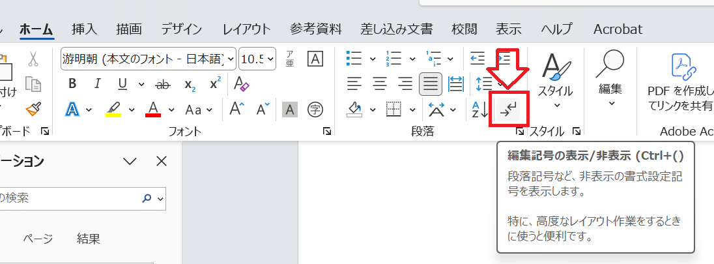Apply yellow text highlight color
This screenshot has width=714, height=264.
click(113, 110)
